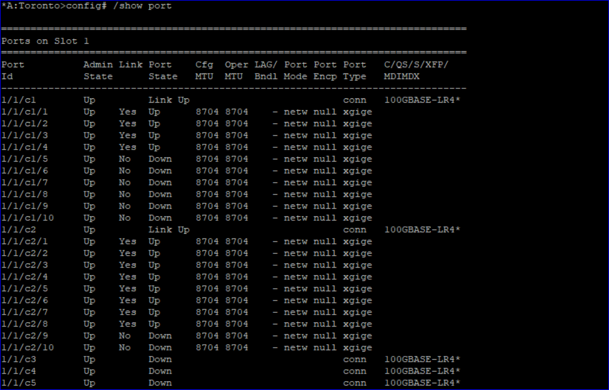Click the conn type label for port 1/1/c5

point(354,382)
